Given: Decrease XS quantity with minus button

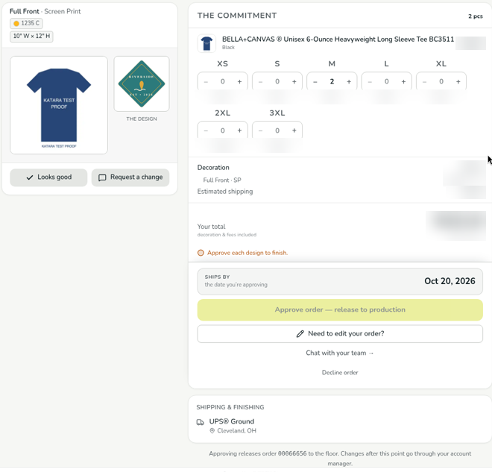Looking at the screenshot, I should coord(206,81).
